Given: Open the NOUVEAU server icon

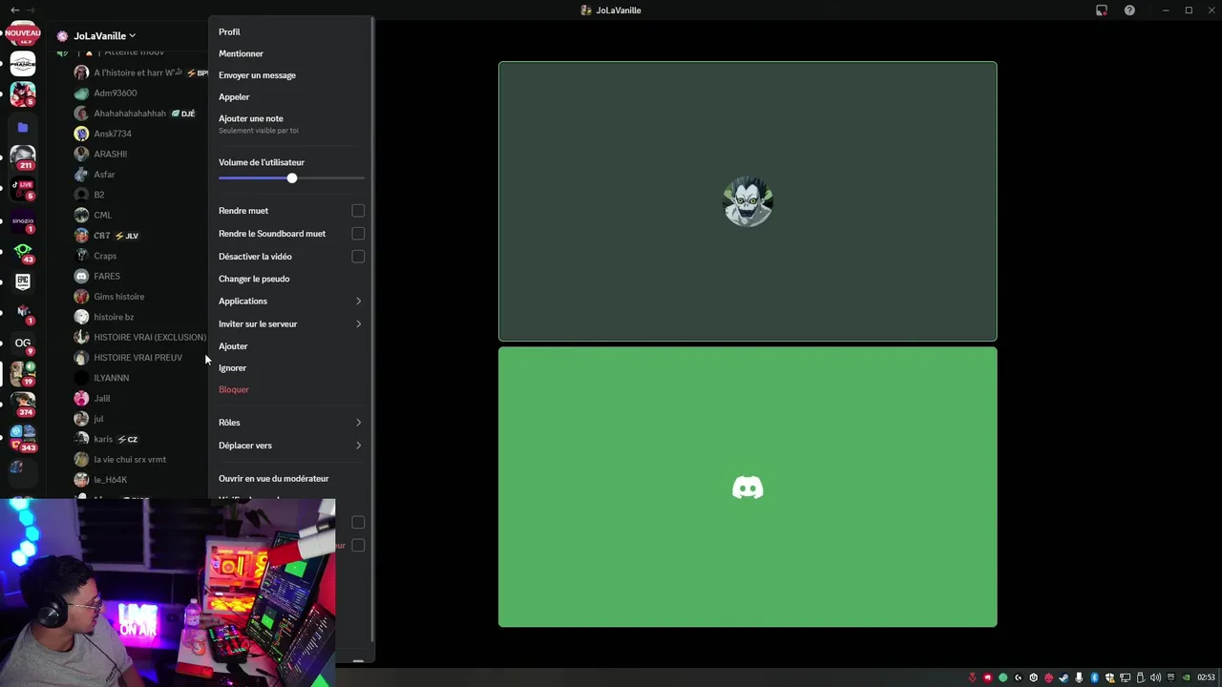Looking at the screenshot, I should 23,33.
